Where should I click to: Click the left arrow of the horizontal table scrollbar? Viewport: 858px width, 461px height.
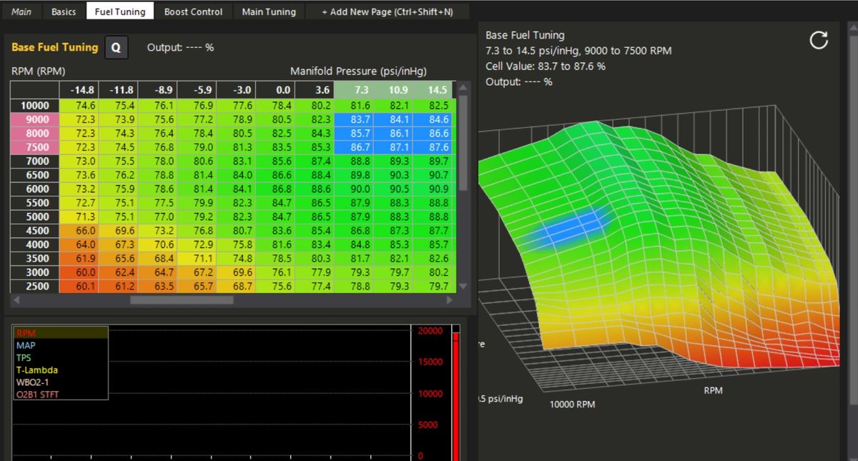point(16,302)
